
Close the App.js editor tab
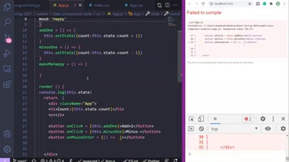(x=80, y=5)
